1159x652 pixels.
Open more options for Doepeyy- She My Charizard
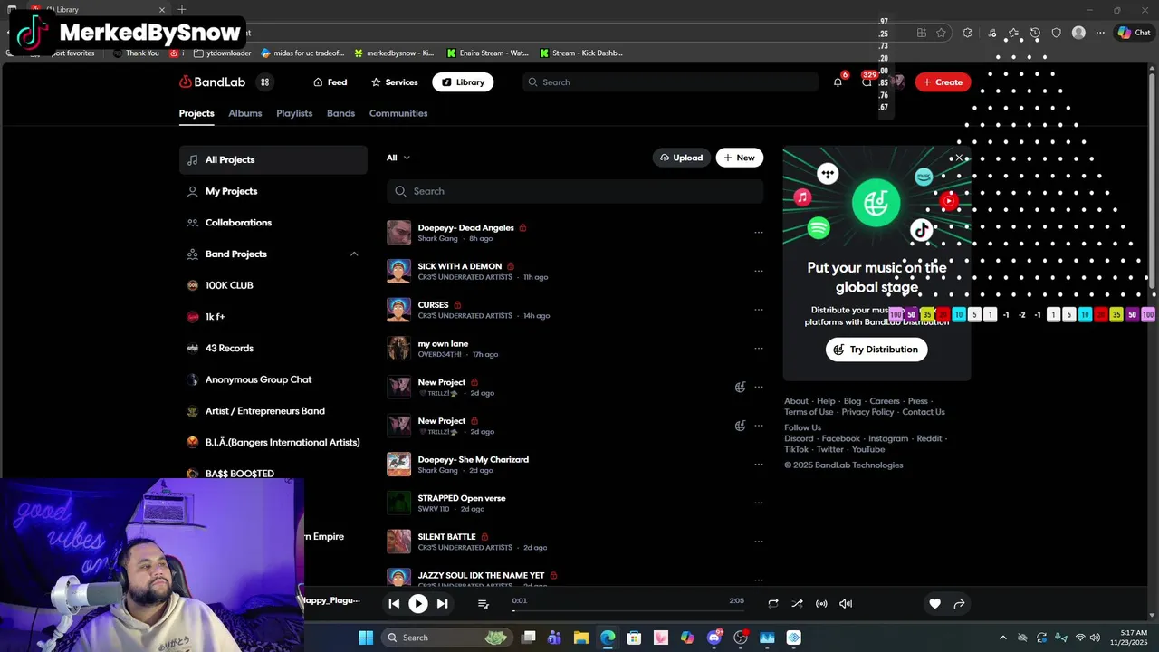point(759,465)
